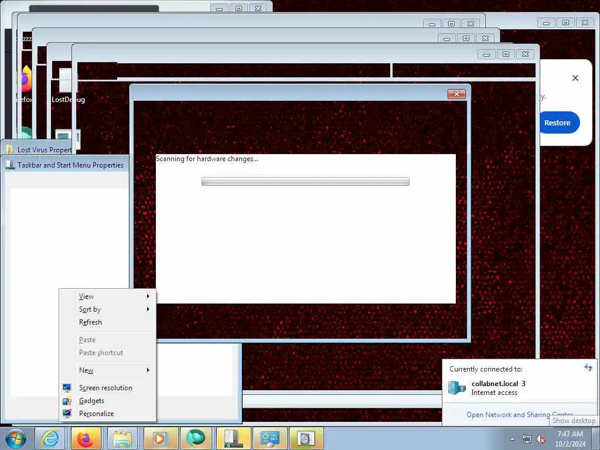Viewport: 600px width, 450px height.
Task: Open the Windows Start menu orb
Action: [16, 438]
